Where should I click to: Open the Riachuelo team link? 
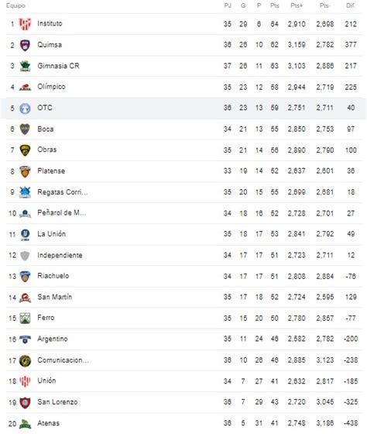pyautogui.click(x=53, y=276)
